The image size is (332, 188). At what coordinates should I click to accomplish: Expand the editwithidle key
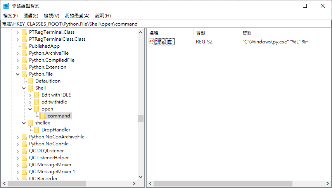pos(30,102)
